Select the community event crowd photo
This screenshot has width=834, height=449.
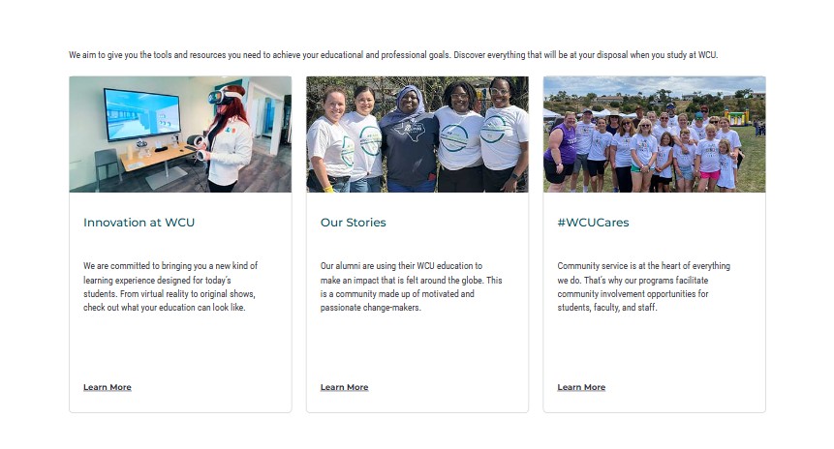655,135
